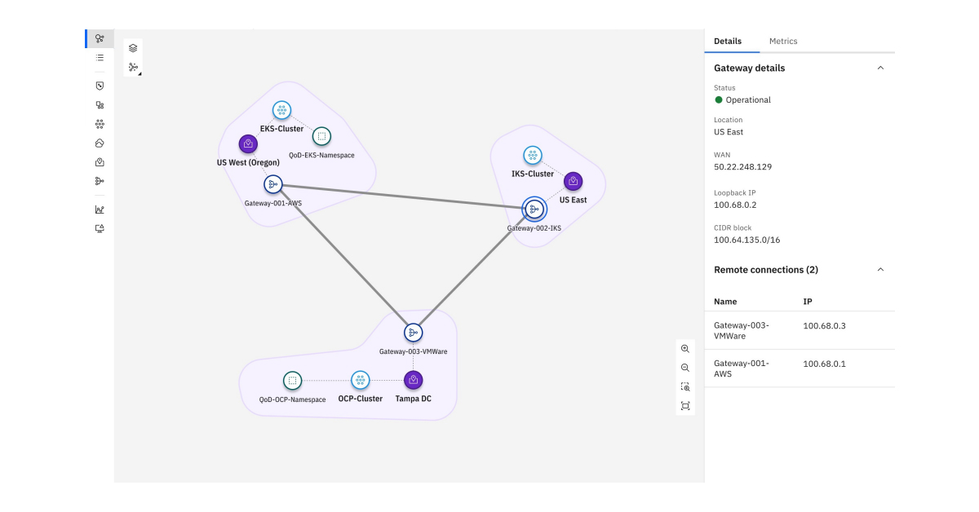Click the zoom-in magnifier control
Image resolution: width=979 pixels, height=512 pixels.
685,349
